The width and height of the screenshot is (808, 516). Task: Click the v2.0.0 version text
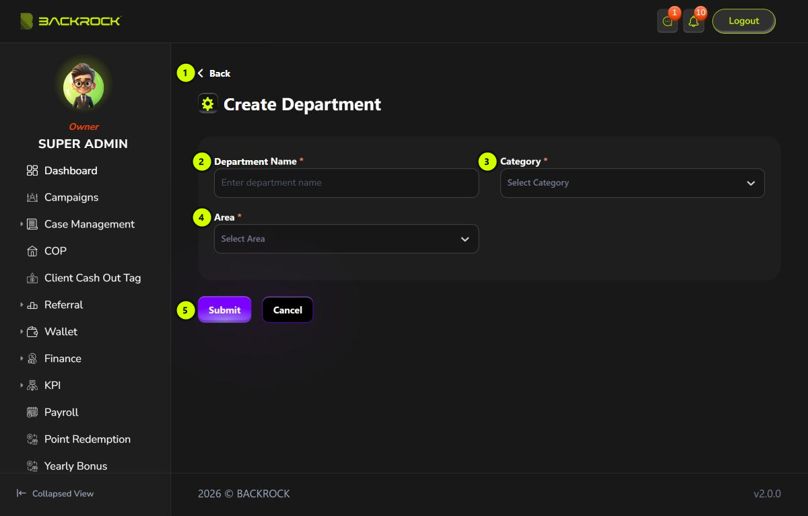point(767,494)
